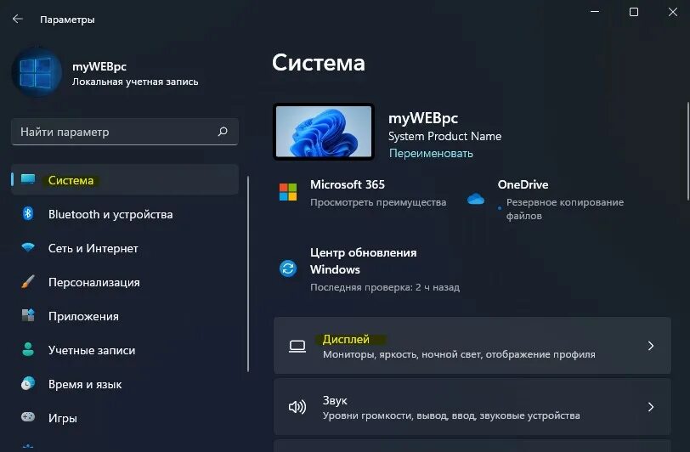Click Последняя проверка: 2 ч назад
Viewport: 690px width, 452px height.
click(x=385, y=287)
